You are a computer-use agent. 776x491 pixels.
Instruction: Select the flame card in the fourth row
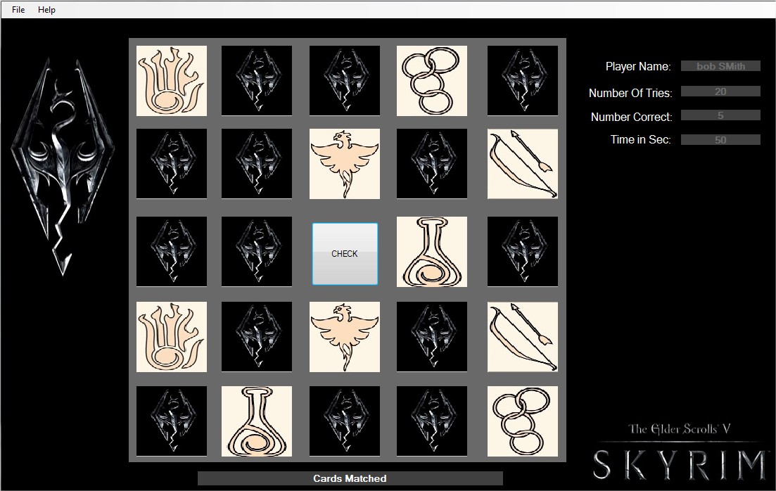pyautogui.click(x=172, y=337)
